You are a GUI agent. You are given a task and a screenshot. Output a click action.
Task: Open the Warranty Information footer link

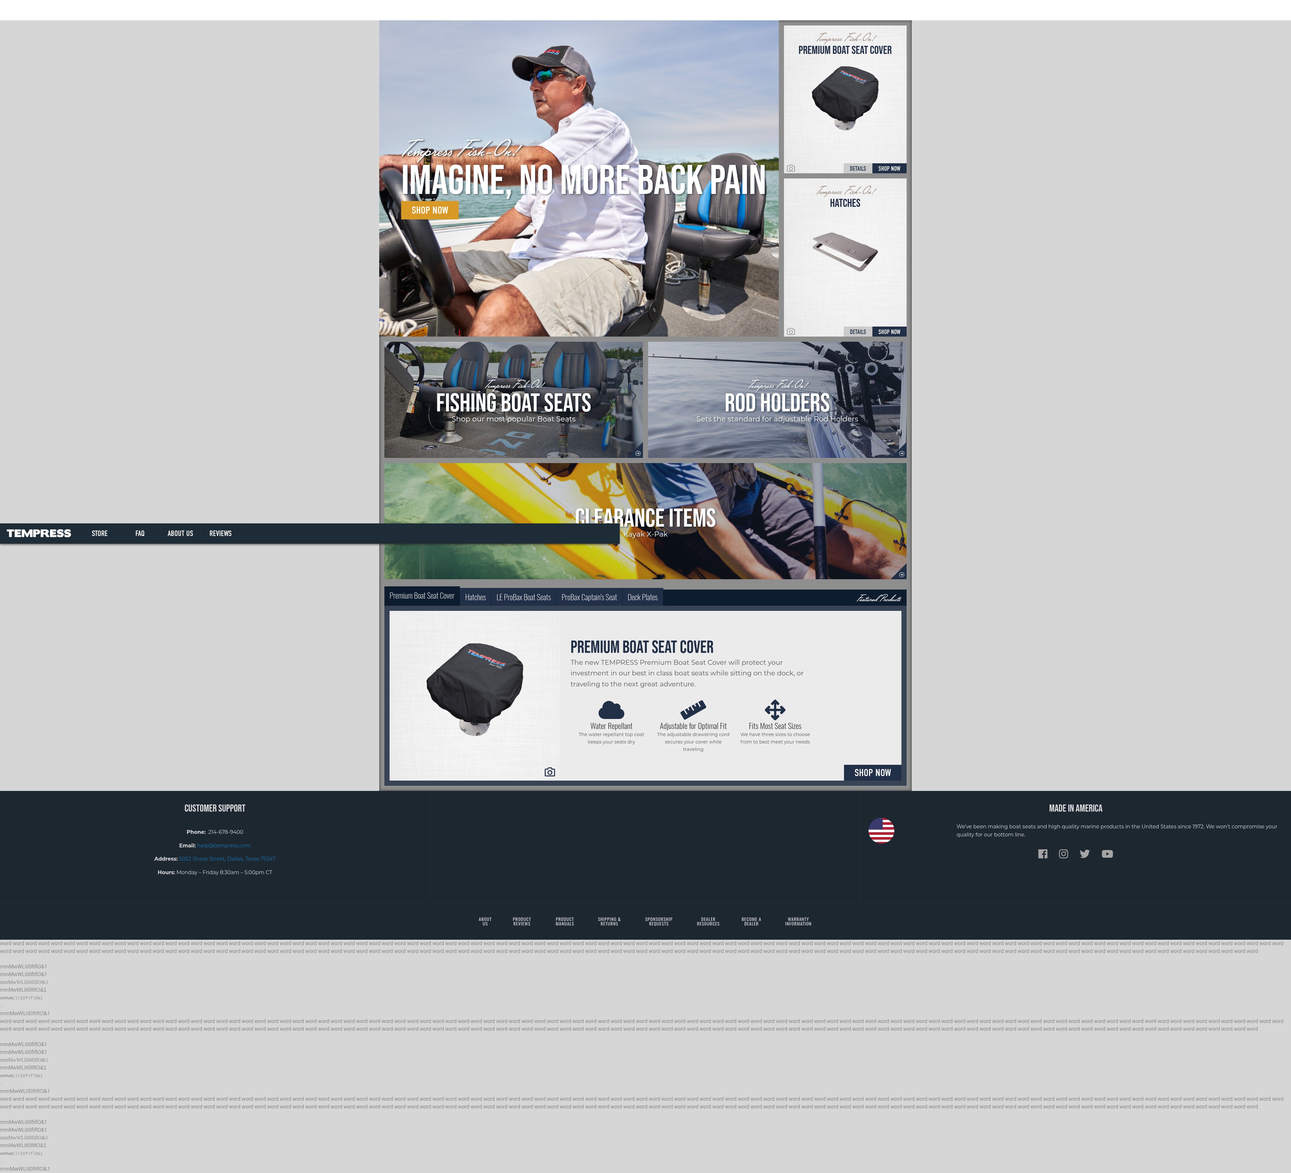point(798,921)
